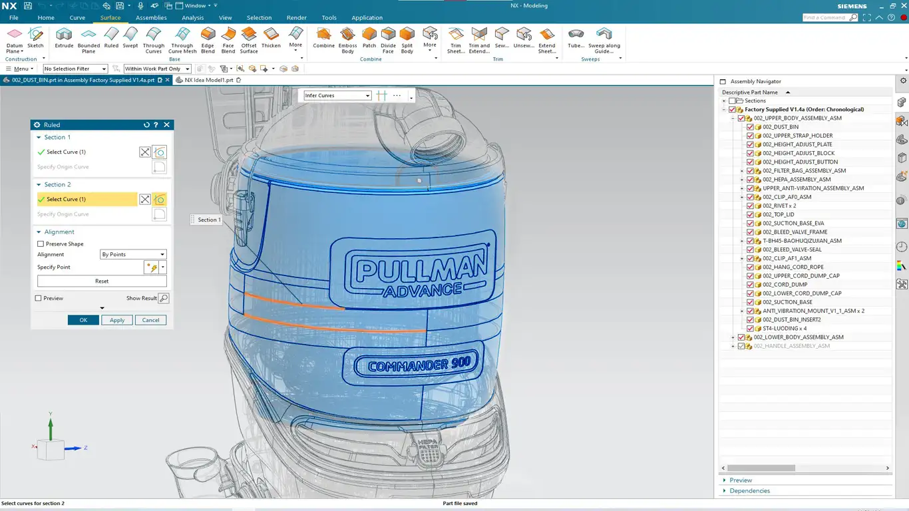Open the Infer Curves dropdown
The image size is (909, 511).
click(337, 95)
